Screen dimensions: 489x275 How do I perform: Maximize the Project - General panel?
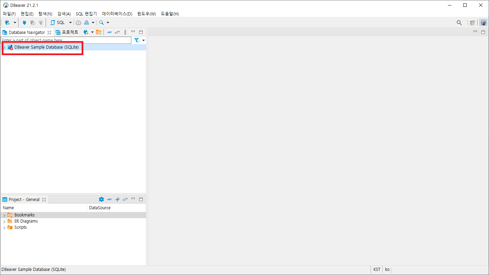[x=141, y=199]
